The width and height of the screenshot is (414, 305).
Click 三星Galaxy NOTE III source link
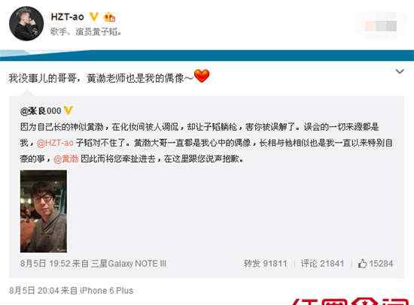tap(129, 264)
